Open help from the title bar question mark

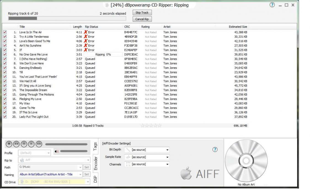(x=272, y=5)
